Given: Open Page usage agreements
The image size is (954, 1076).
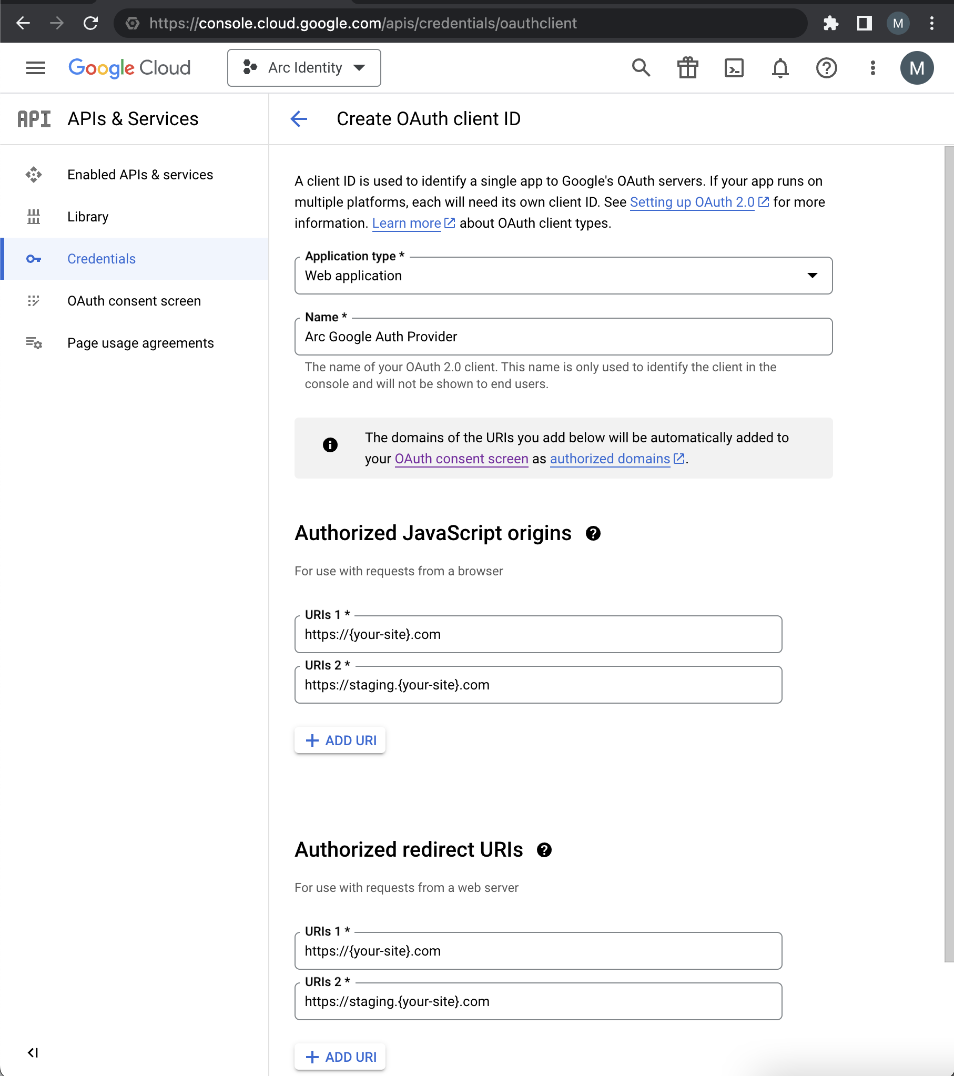Looking at the screenshot, I should click(134, 343).
